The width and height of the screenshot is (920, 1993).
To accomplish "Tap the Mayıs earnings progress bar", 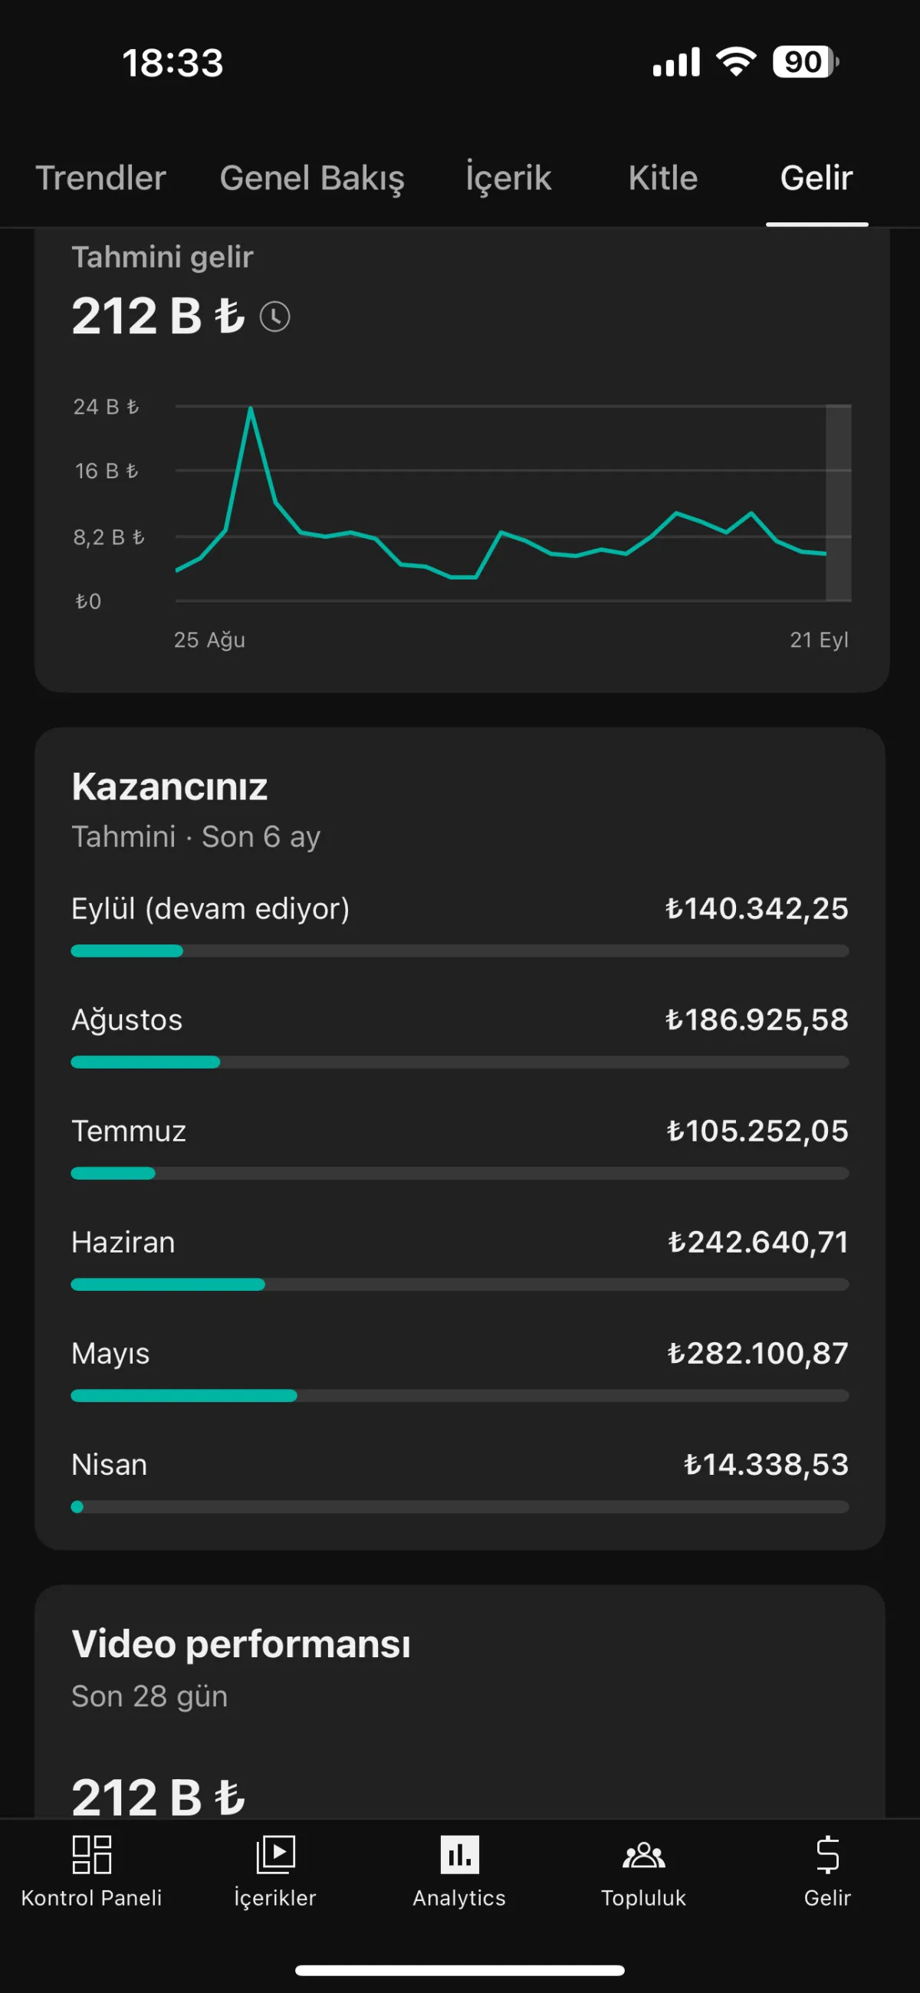I will (x=459, y=1396).
